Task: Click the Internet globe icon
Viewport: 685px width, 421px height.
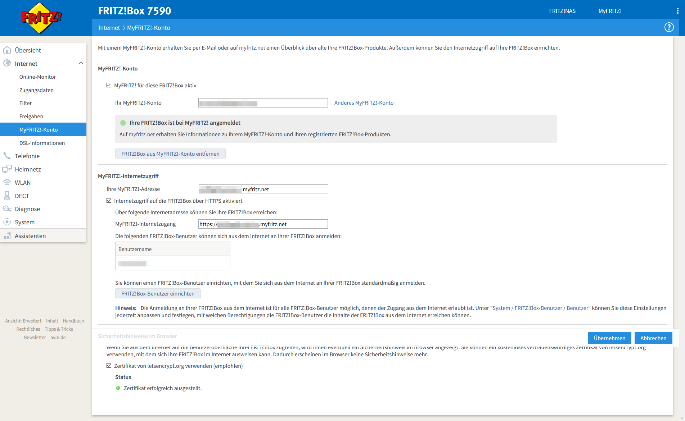Action: 7,63
